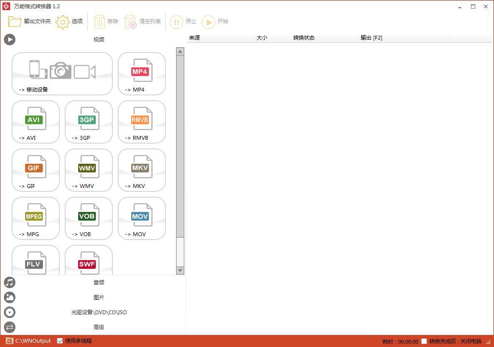The width and height of the screenshot is (494, 347).
Task: Click the 音频 music note icon
Action: pyautogui.click(x=10, y=282)
